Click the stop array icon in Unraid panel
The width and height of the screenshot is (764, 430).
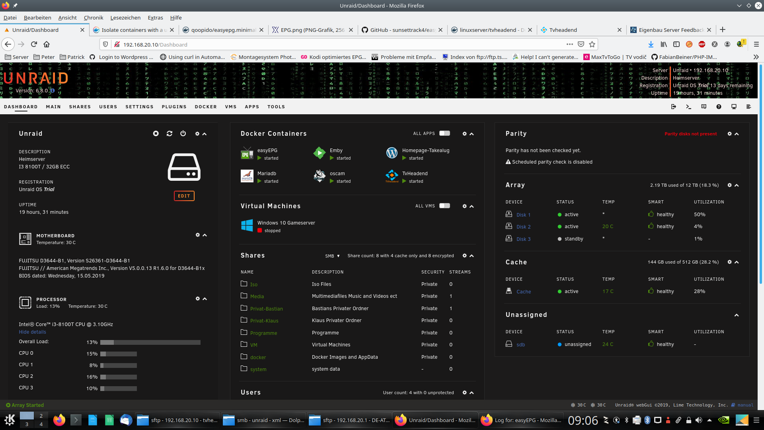tap(156, 134)
